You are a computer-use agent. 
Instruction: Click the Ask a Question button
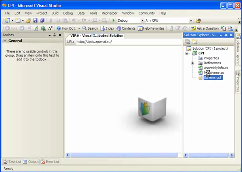(x=205, y=28)
